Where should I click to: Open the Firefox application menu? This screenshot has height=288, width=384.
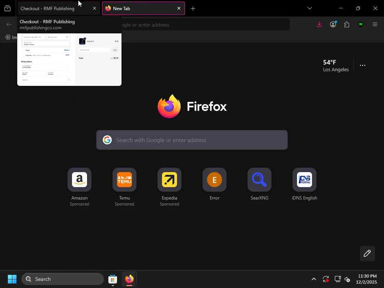375,24
